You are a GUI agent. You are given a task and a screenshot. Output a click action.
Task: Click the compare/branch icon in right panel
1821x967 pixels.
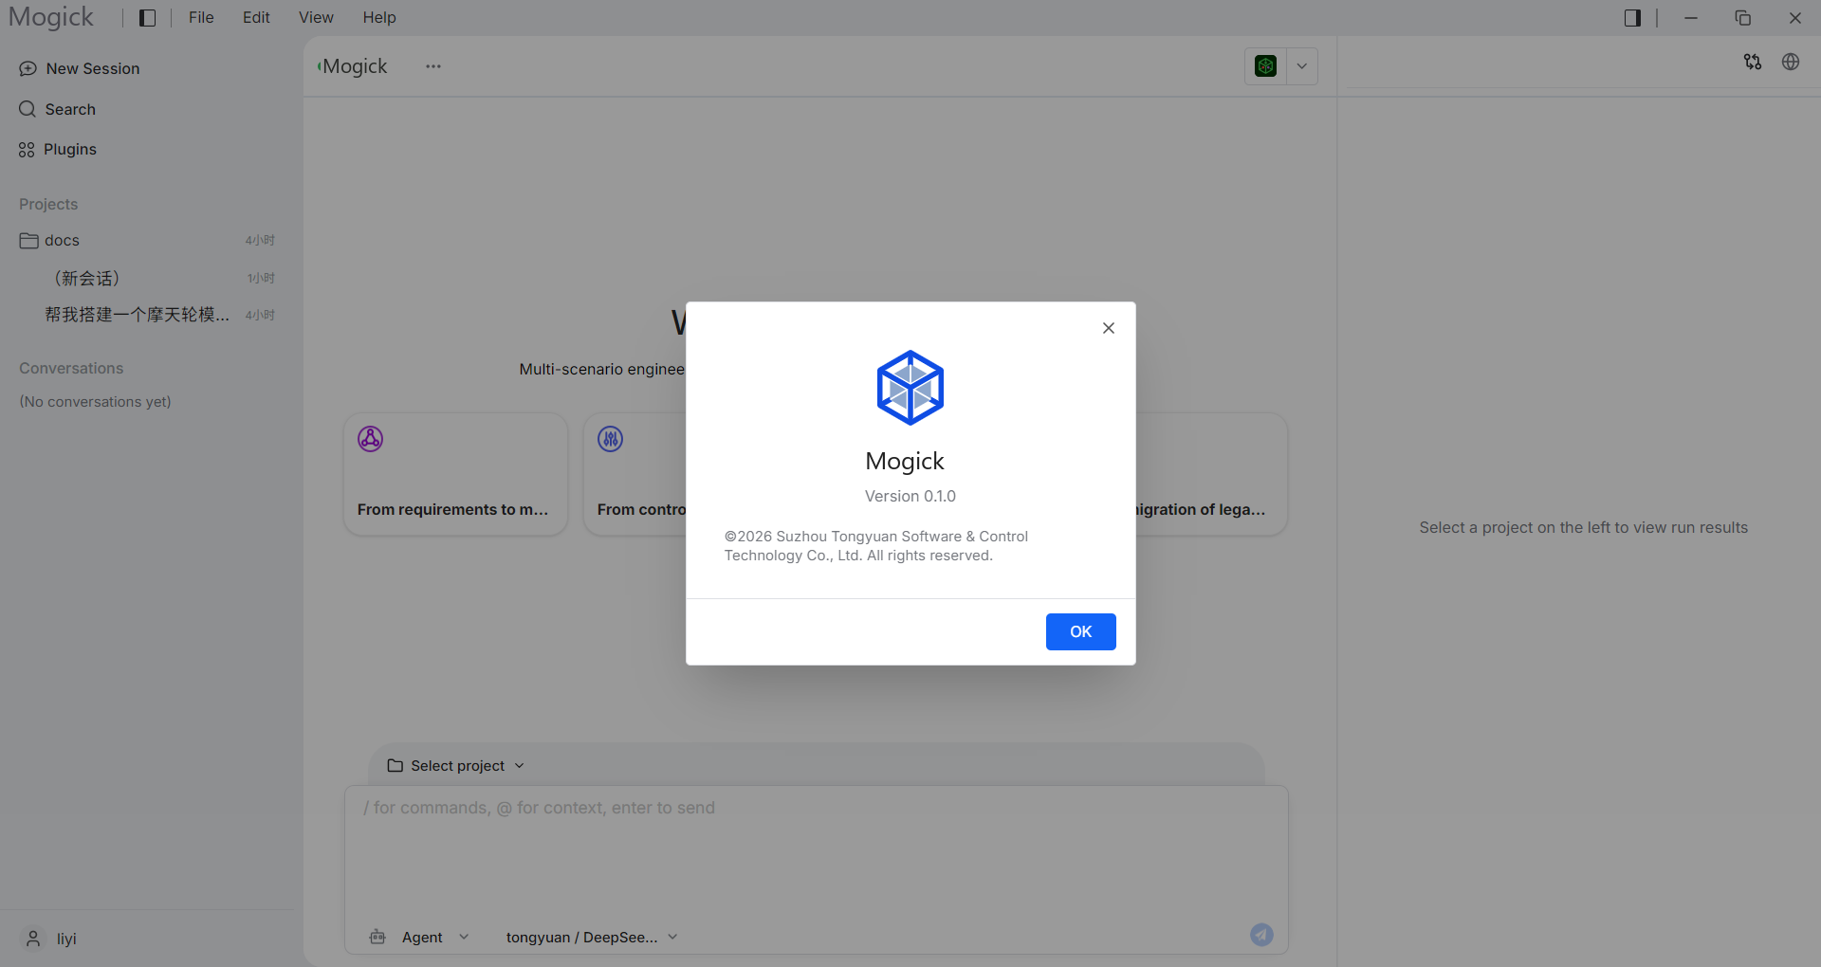coord(1753,62)
